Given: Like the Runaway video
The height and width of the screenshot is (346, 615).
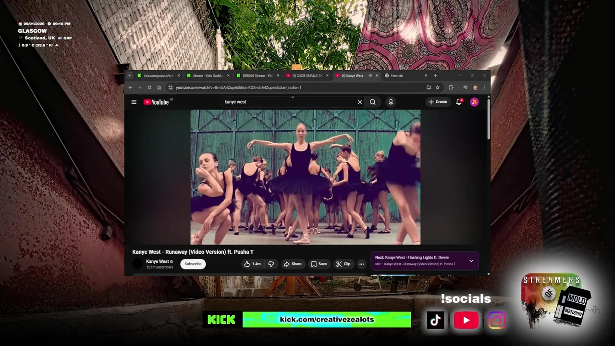Looking at the screenshot, I should [252, 264].
